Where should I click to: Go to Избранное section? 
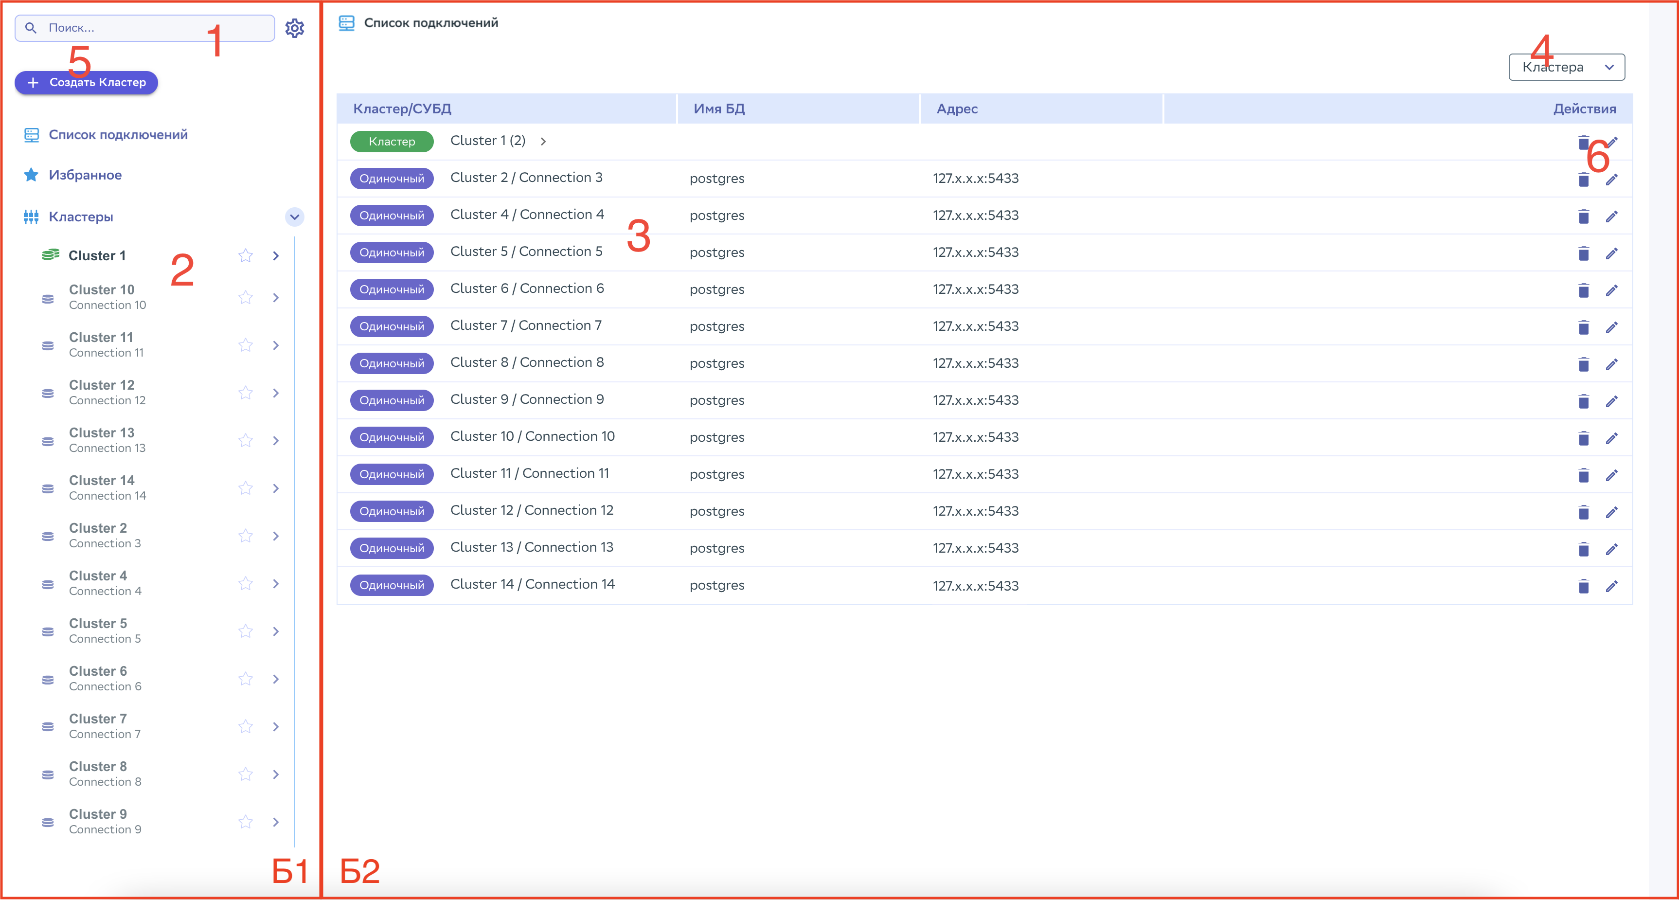85,175
